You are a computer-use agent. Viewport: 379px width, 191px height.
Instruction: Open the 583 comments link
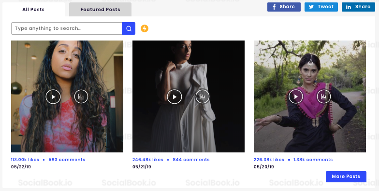coord(67,160)
